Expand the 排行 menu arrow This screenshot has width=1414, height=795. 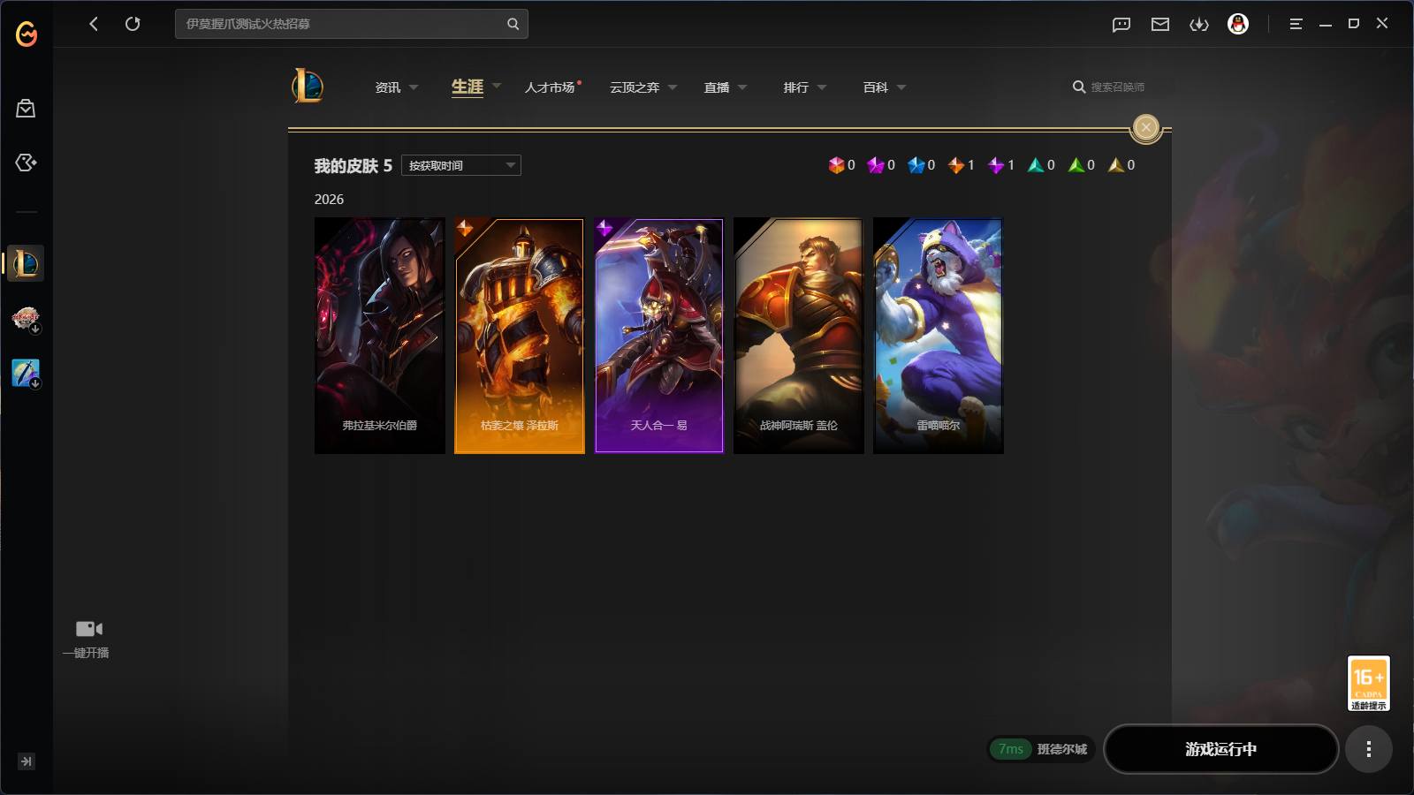(x=822, y=87)
